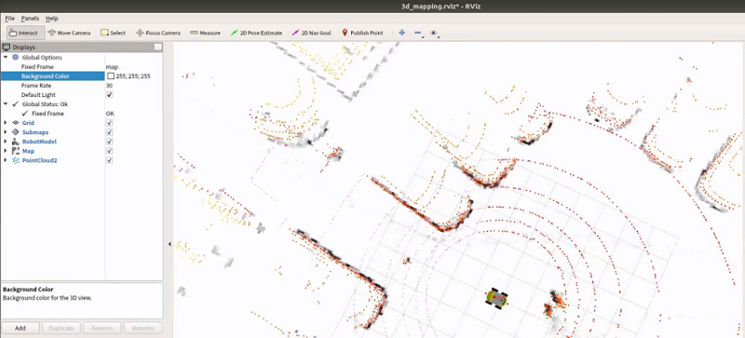Select the 2D Pose Estimate tool
The height and width of the screenshot is (338, 745).
256,33
